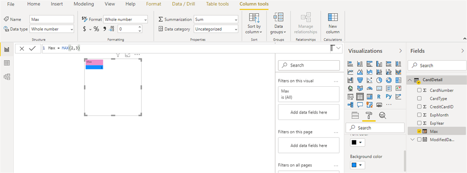Select the Waterfall chart visual
Image resolution: width=467 pixels, height=173 pixels.
(x=350, y=80)
